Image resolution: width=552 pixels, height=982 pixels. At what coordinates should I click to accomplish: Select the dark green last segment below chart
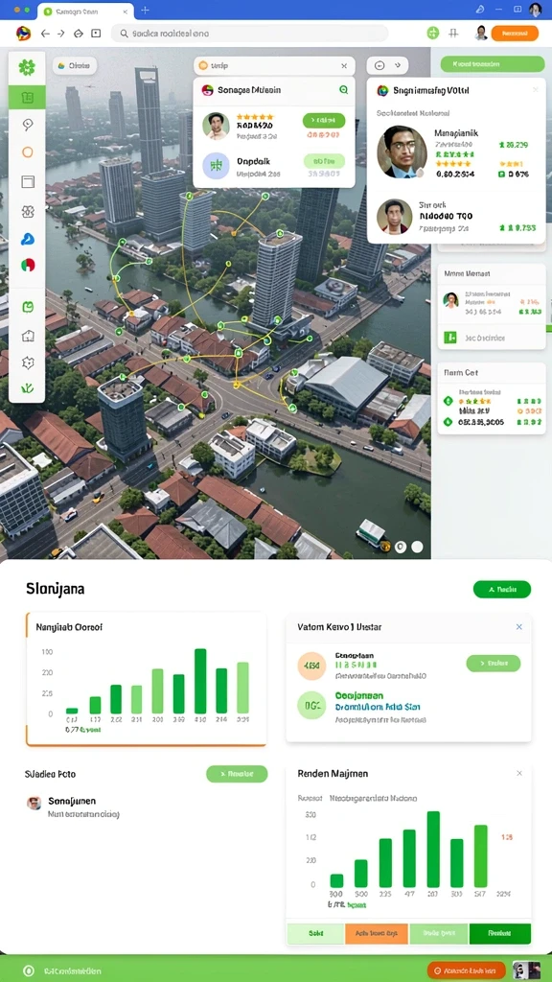[499, 933]
